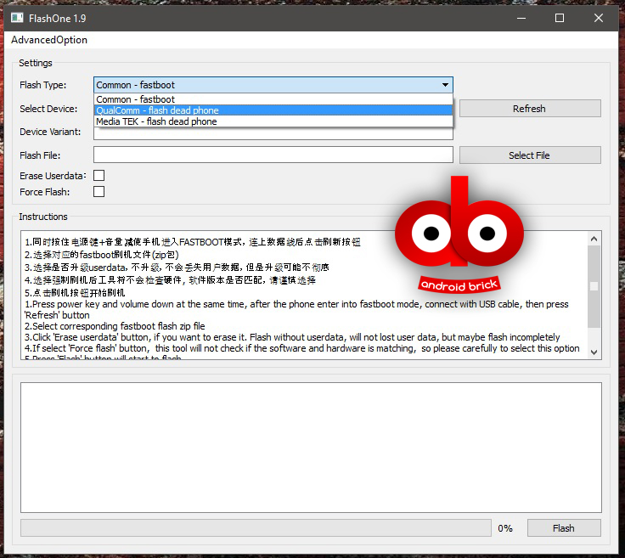Maximize the FlashOne window

click(560, 17)
